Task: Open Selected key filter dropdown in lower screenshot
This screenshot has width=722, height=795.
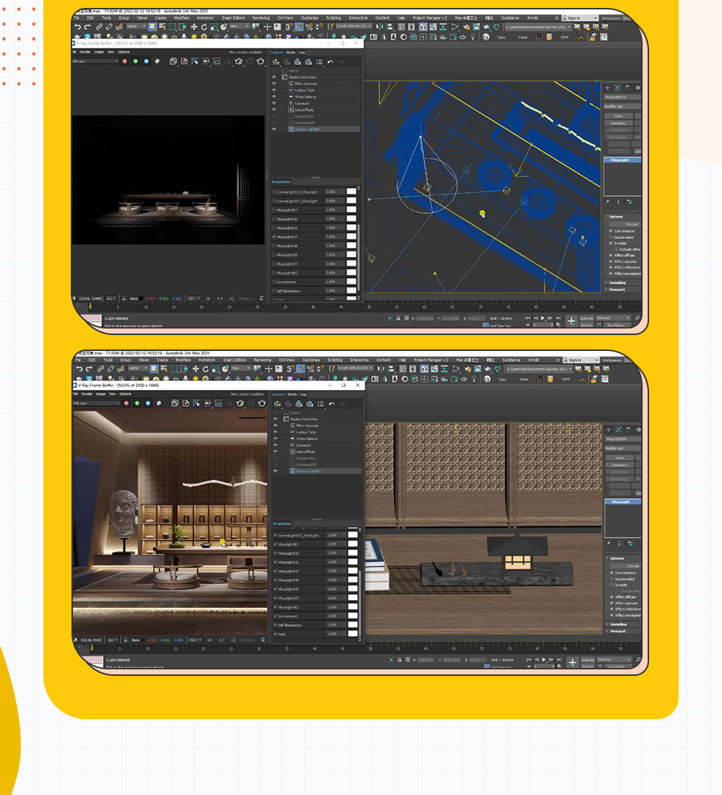Action: (x=614, y=660)
